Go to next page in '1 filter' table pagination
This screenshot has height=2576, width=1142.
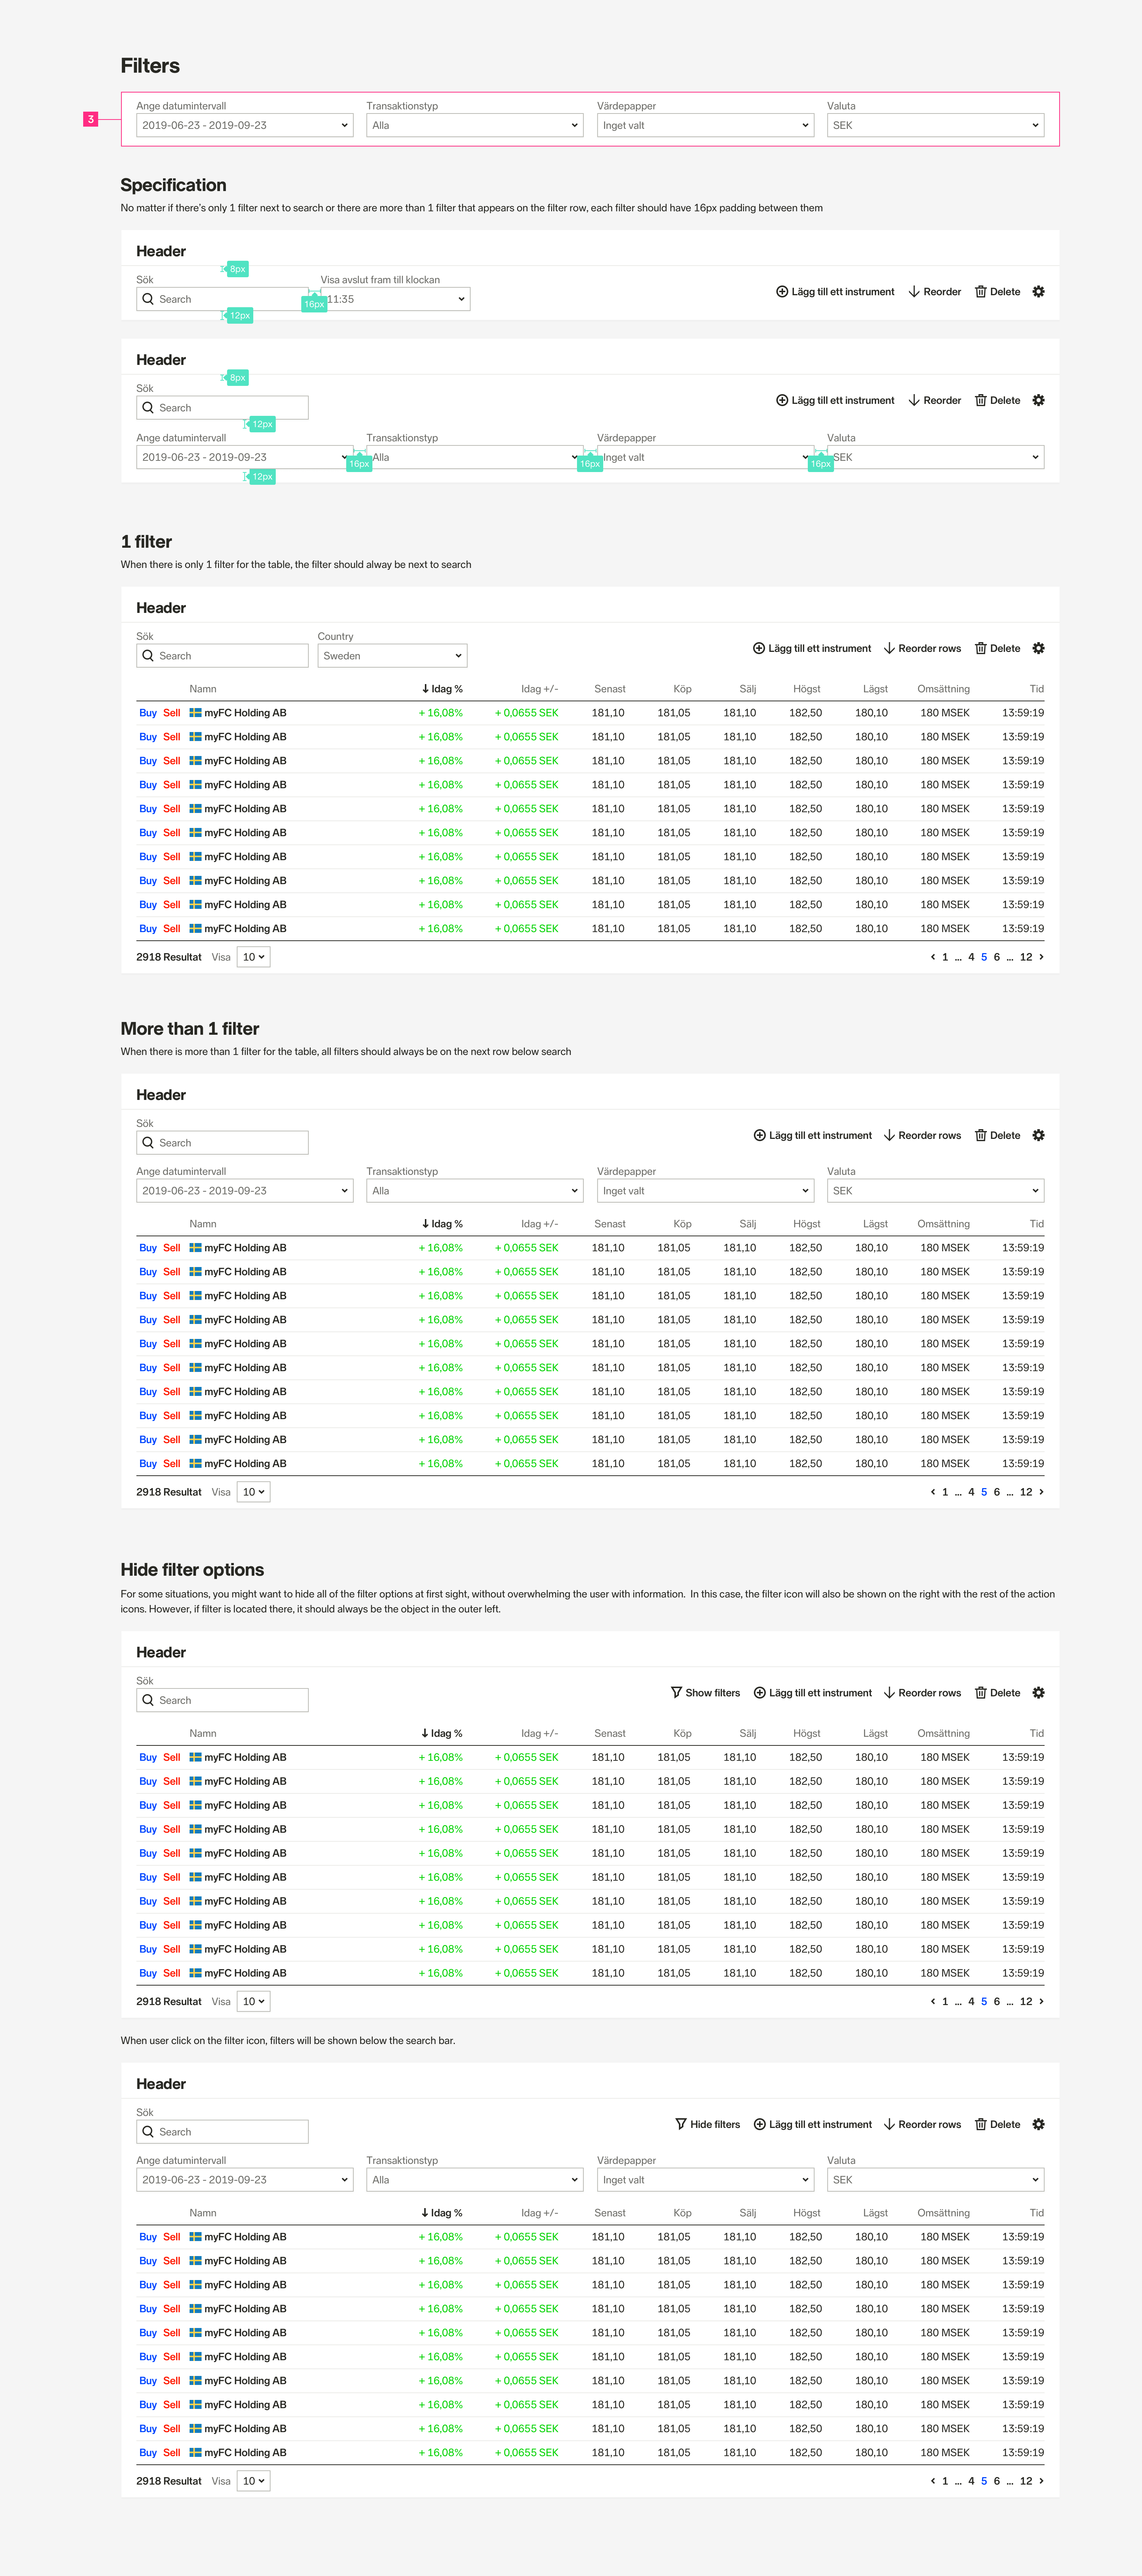tap(1041, 957)
